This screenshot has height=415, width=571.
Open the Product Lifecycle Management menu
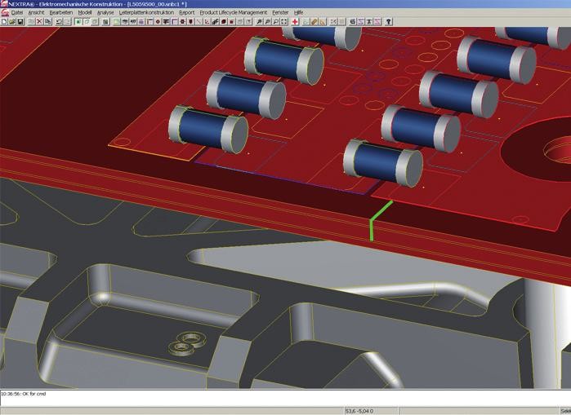click(x=233, y=12)
